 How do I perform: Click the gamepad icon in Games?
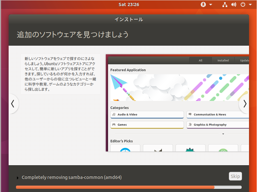(114, 125)
